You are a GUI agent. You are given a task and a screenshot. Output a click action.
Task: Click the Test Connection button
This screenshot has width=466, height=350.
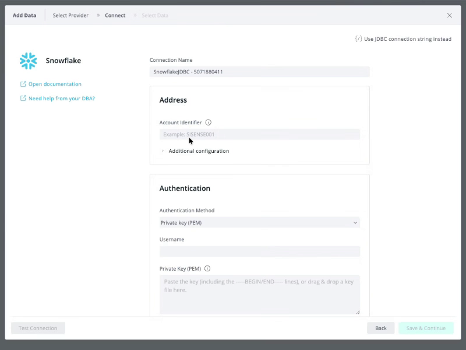(x=38, y=328)
